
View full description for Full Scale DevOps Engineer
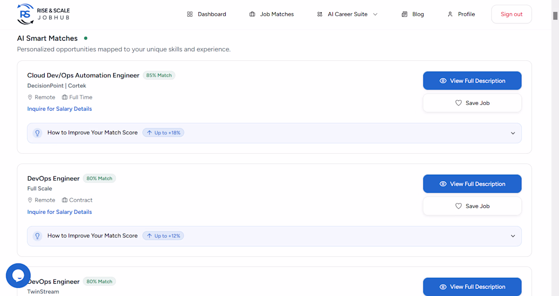point(472,184)
